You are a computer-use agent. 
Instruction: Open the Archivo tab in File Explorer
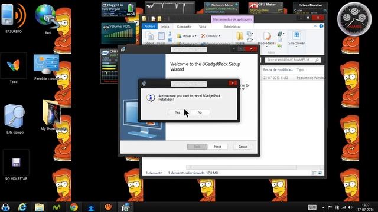(149, 26)
